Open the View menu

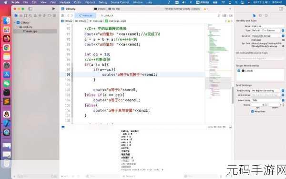[x=43, y=2]
